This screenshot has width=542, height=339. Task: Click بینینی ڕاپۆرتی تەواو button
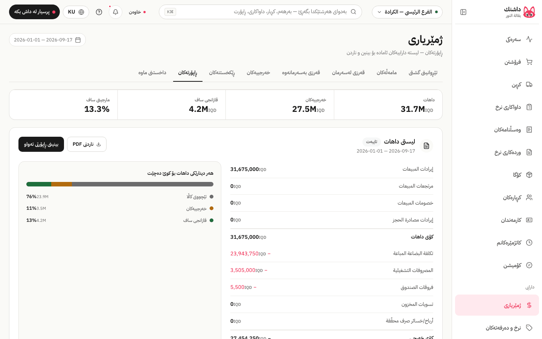[x=41, y=144]
